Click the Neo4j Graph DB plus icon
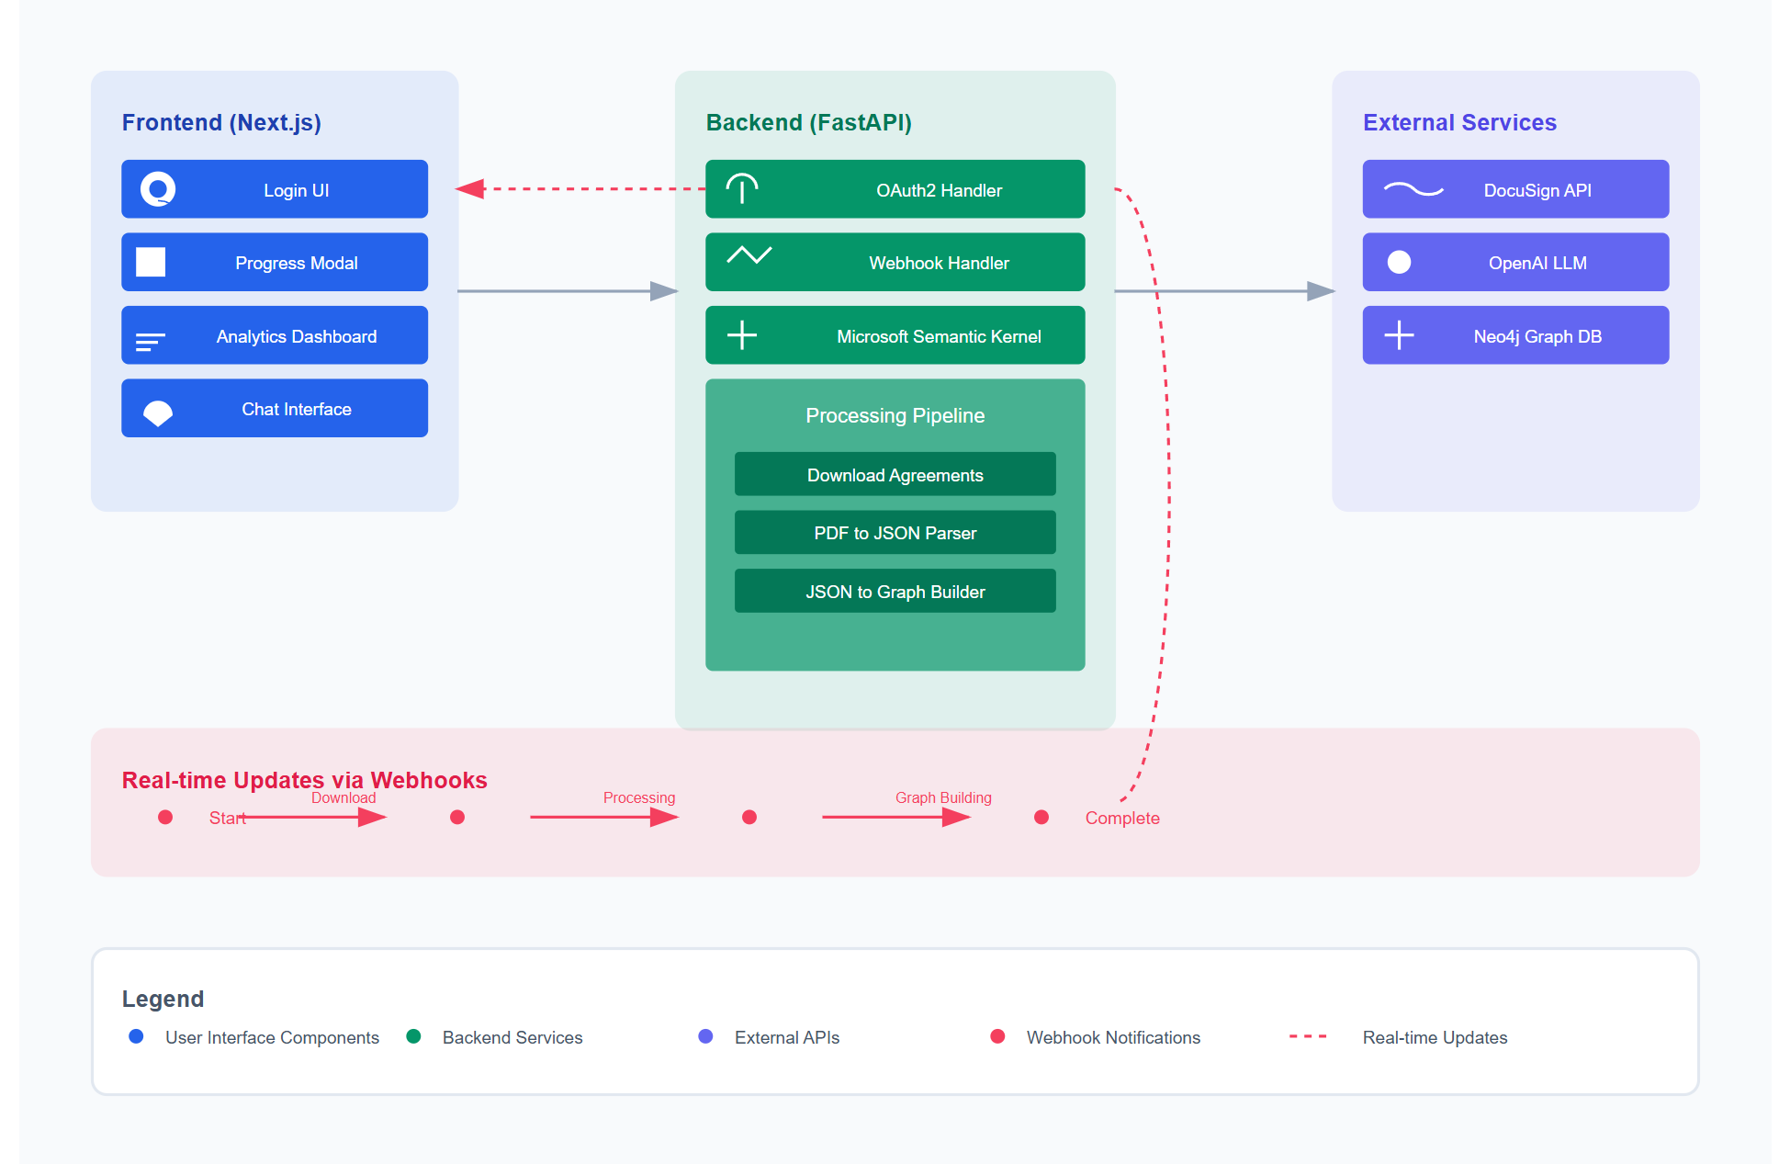Screen dimensions: 1779x1164 tap(1399, 335)
